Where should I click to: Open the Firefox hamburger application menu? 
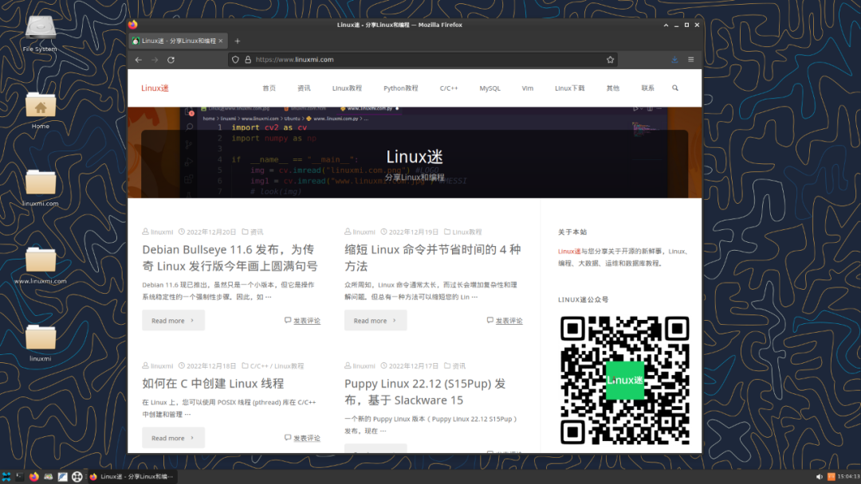(x=690, y=59)
